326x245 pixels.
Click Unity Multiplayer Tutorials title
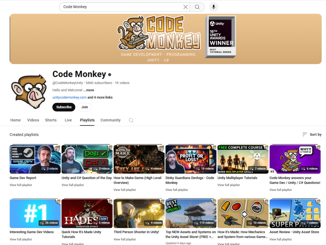[x=237, y=178]
